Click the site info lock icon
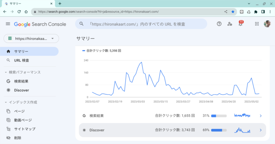The image size is (275, 144). pos(35,12)
